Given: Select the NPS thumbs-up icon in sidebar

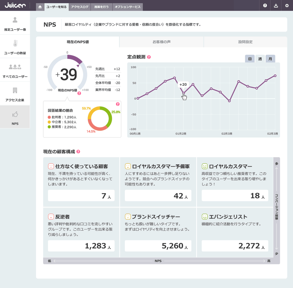Looking at the screenshot, I should pyautogui.click(x=15, y=114).
